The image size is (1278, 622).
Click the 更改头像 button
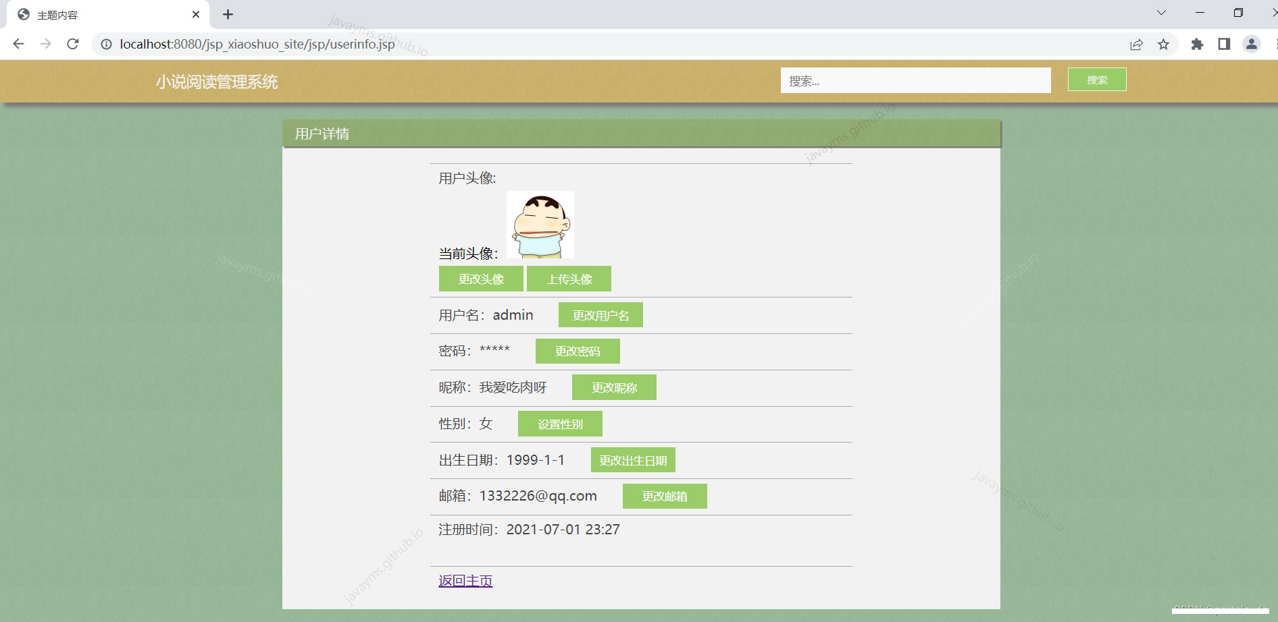480,278
